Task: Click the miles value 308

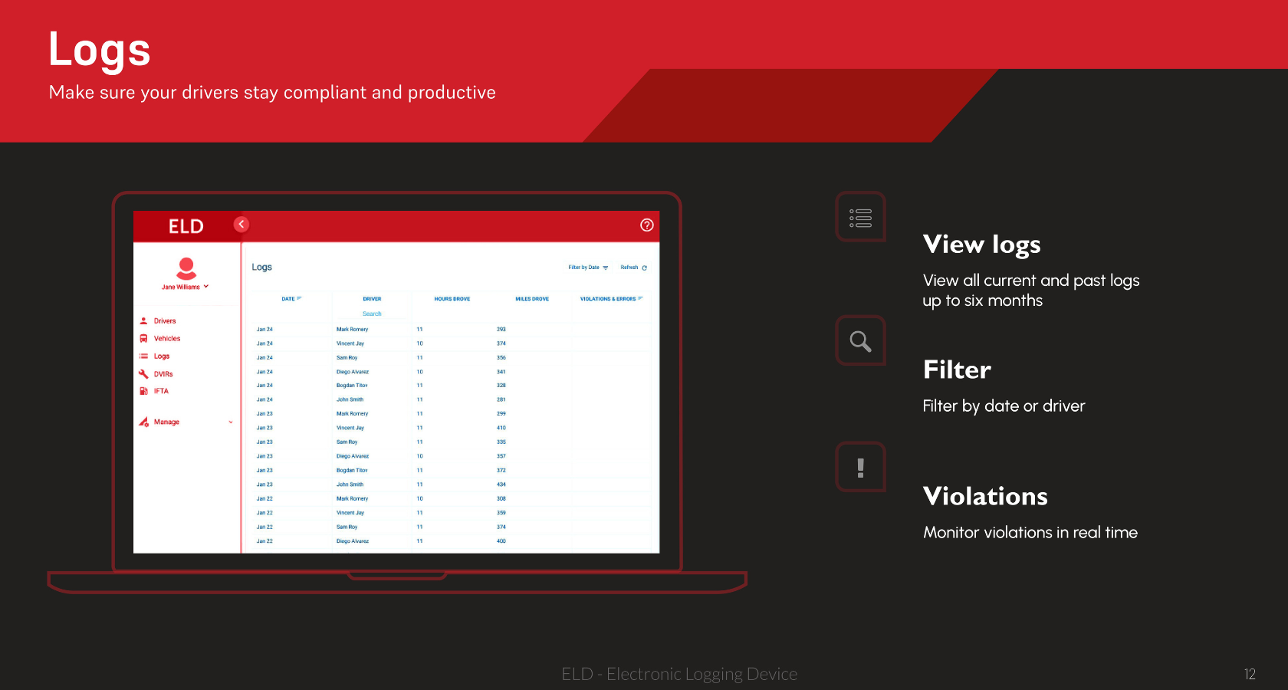Action: 501,498
